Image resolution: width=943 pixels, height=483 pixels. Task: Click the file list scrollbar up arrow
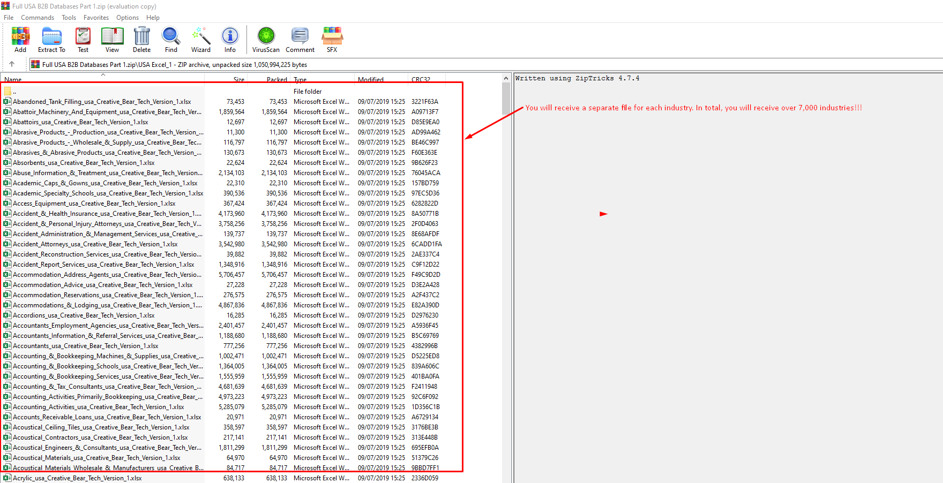pyautogui.click(x=506, y=78)
